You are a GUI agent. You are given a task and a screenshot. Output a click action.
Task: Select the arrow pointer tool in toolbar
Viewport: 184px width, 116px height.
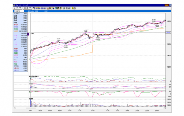tap(67, 8)
